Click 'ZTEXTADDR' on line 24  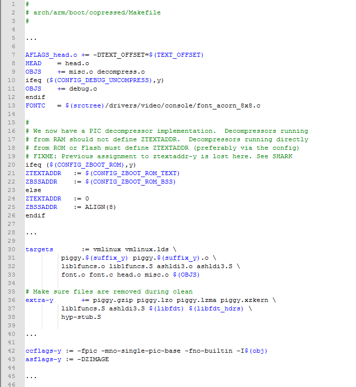(x=43, y=198)
